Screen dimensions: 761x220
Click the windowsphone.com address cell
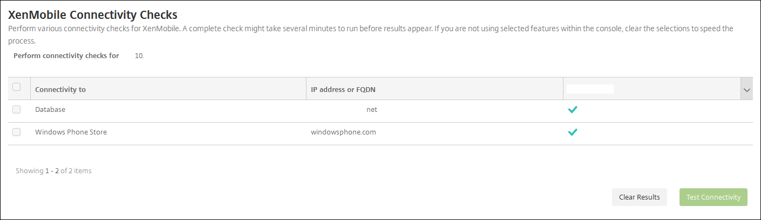coord(343,132)
